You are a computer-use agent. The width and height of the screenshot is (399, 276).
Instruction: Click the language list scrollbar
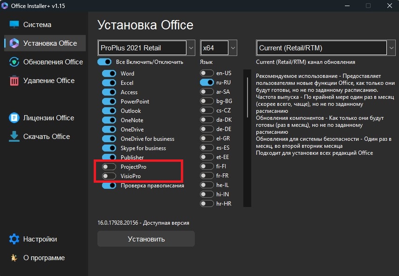pos(248,97)
